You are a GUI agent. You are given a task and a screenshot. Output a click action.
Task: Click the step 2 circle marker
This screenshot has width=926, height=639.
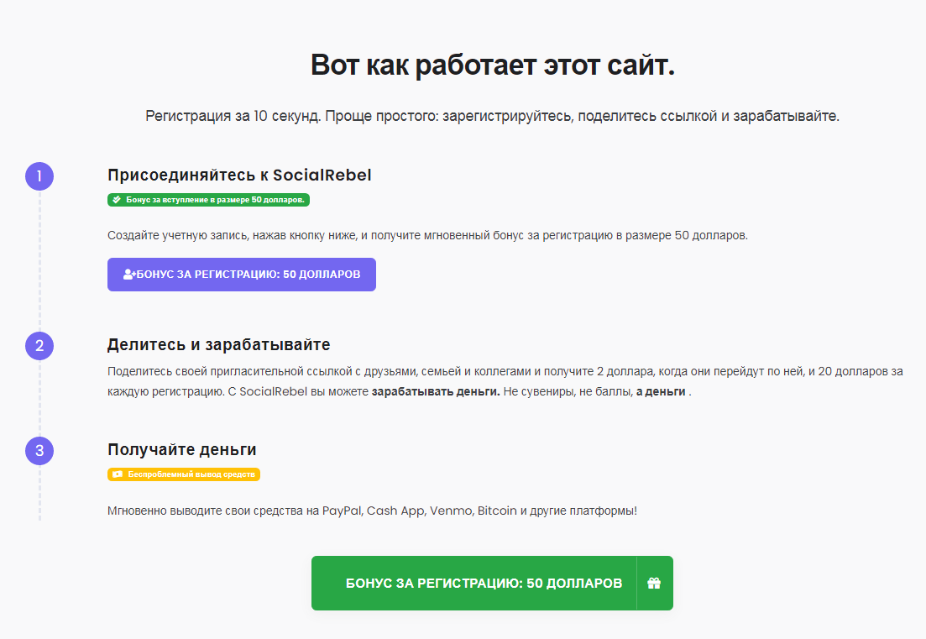pos(39,345)
